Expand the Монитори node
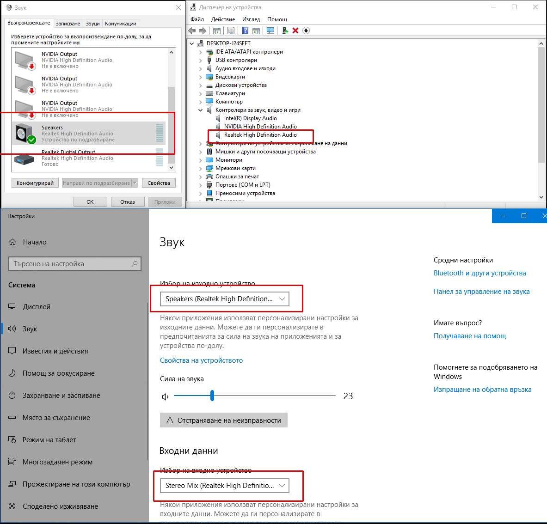The image size is (547, 524). (x=200, y=160)
